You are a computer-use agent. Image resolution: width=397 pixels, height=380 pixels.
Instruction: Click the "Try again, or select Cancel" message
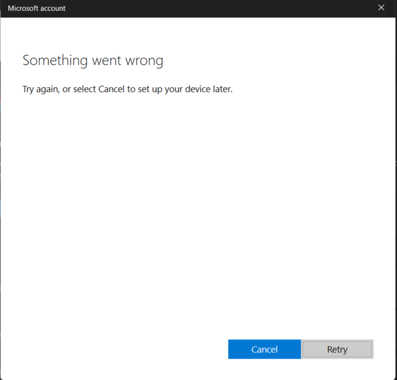pos(127,89)
